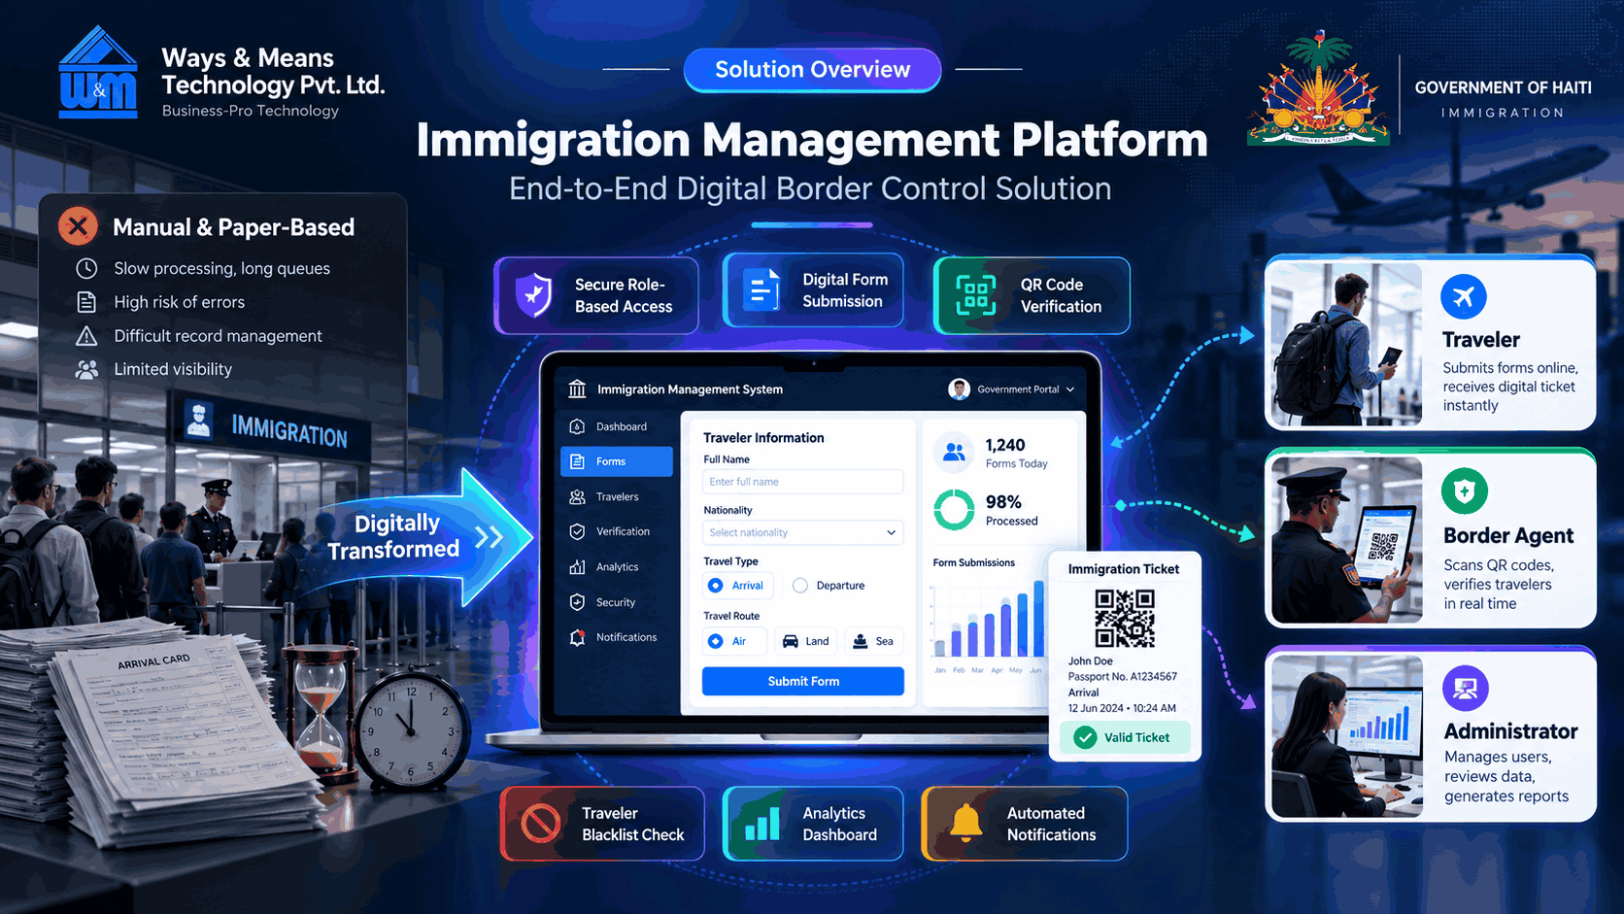Choose the Sea travel route option
Image resolution: width=1624 pixels, height=914 pixels.
pyautogui.click(x=873, y=641)
